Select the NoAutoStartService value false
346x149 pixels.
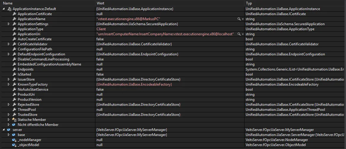click(100, 89)
